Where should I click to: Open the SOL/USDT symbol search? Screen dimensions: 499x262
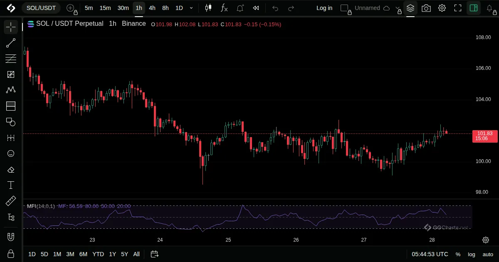[x=41, y=8]
